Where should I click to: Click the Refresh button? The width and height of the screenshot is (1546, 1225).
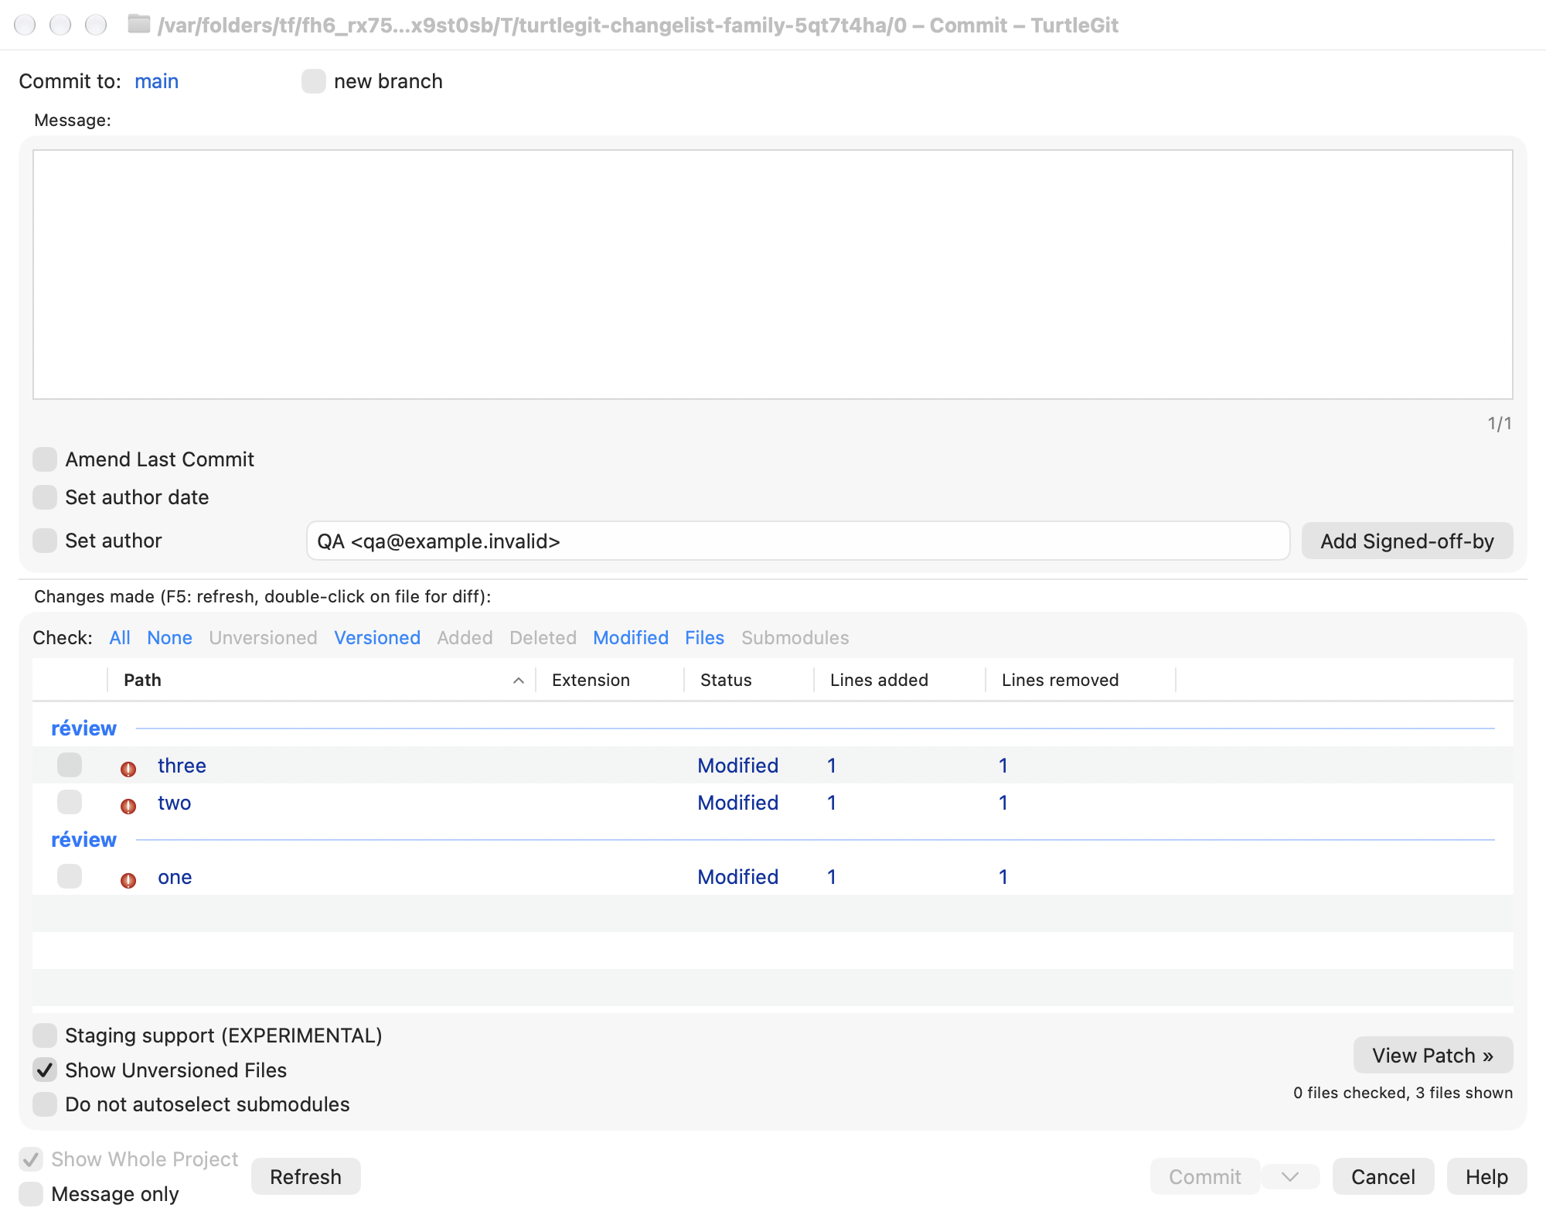[x=305, y=1176]
